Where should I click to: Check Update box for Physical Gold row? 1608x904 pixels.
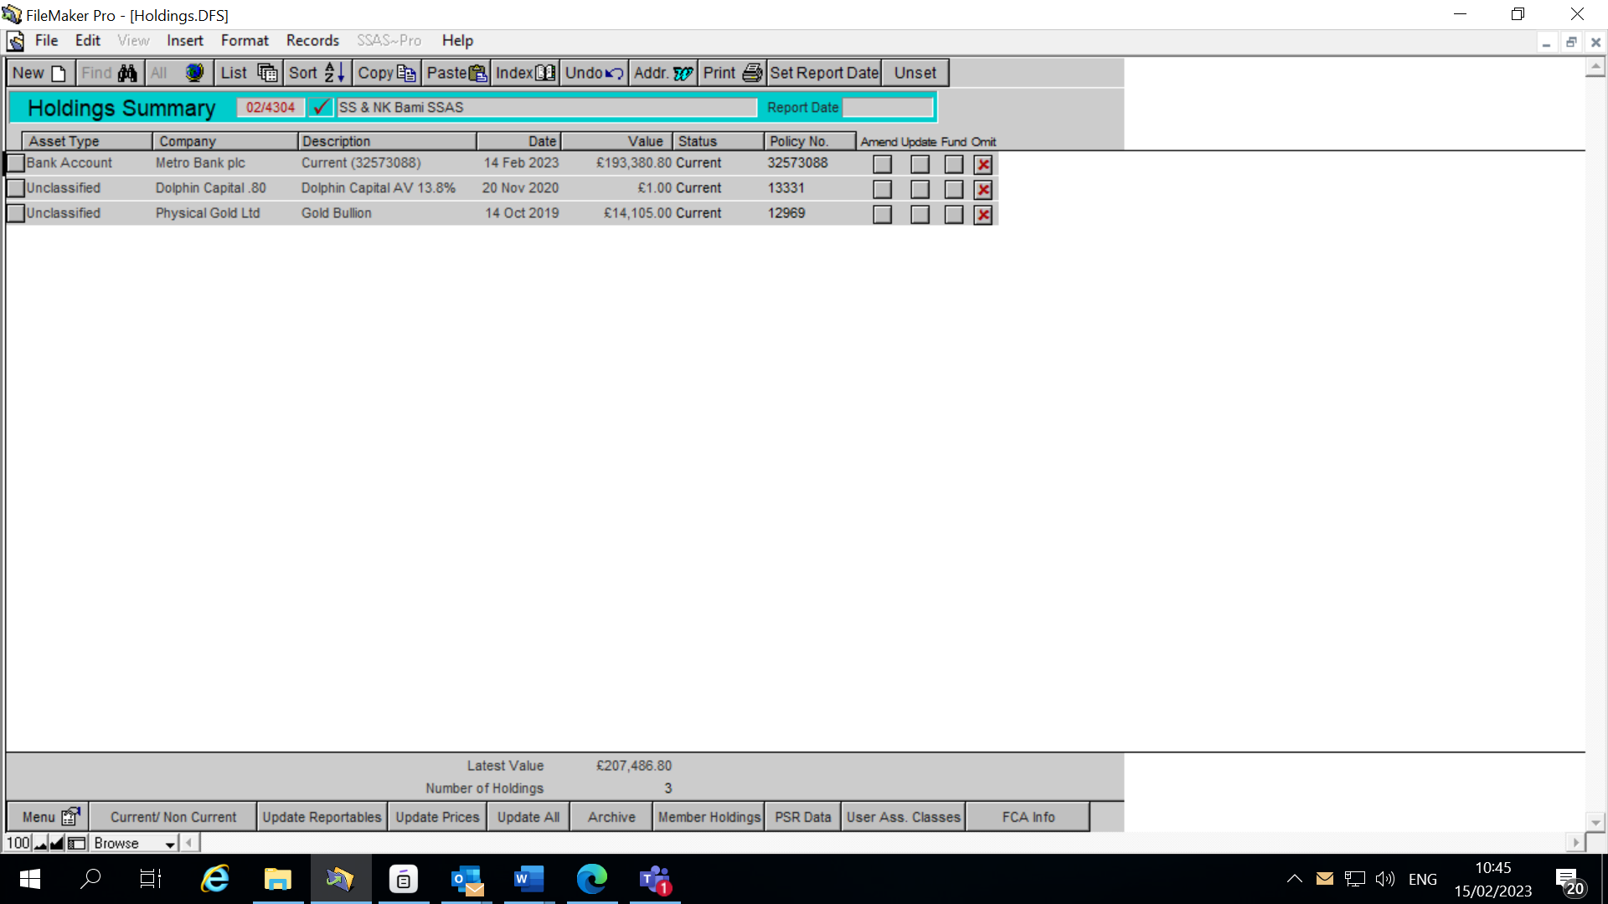[920, 214]
